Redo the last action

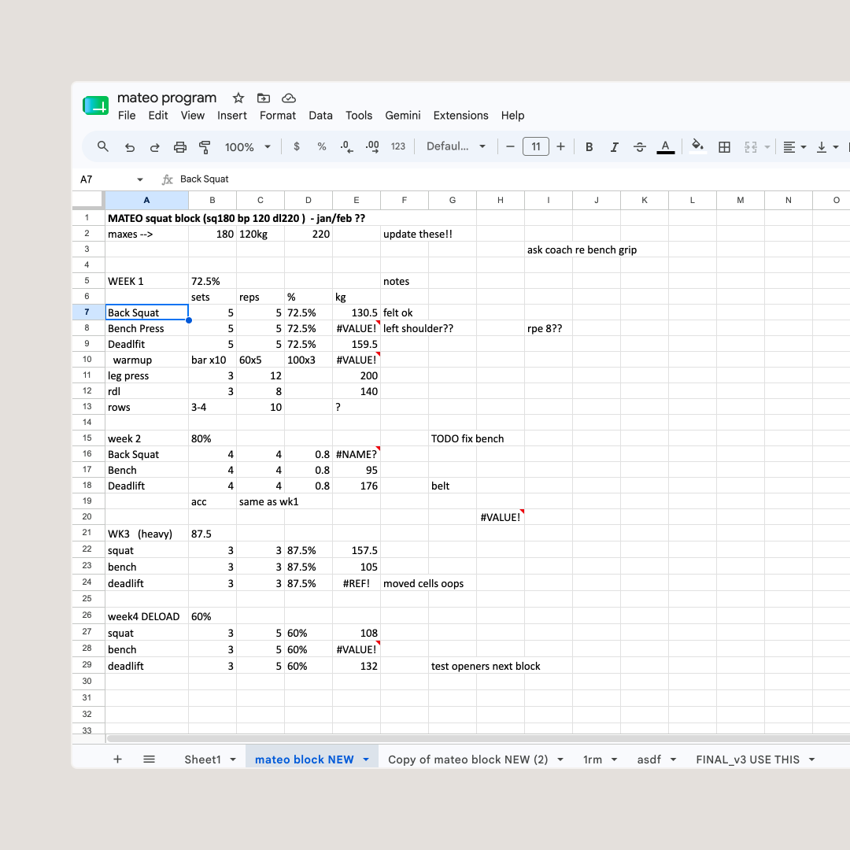[154, 146]
